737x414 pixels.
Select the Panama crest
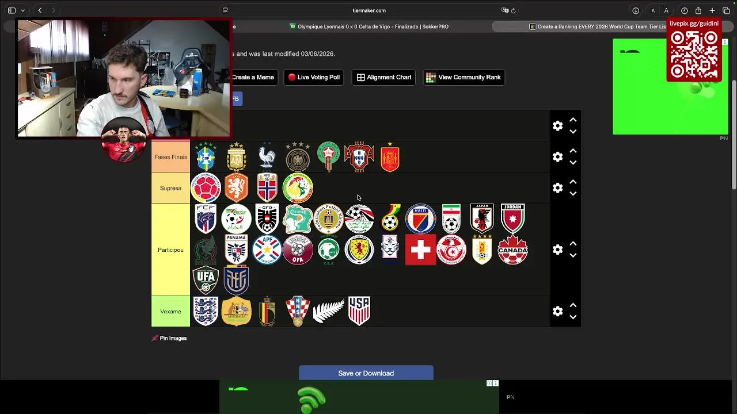click(x=236, y=250)
